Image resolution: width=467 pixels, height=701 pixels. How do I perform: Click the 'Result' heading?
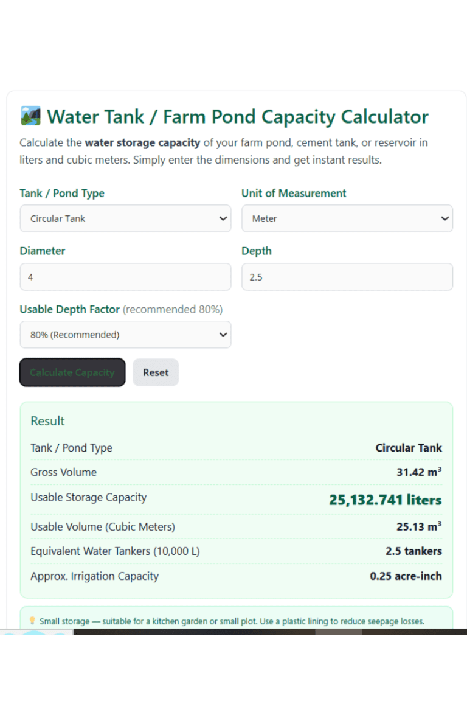[x=47, y=420]
